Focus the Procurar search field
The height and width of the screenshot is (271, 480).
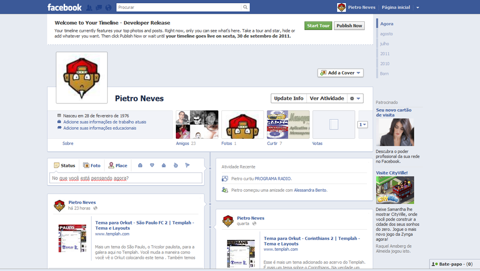pyautogui.click(x=179, y=8)
